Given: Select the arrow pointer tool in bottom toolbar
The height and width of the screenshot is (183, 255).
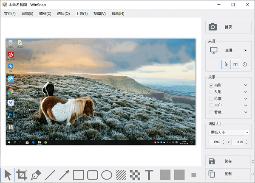Looking at the screenshot, I should [7, 175].
